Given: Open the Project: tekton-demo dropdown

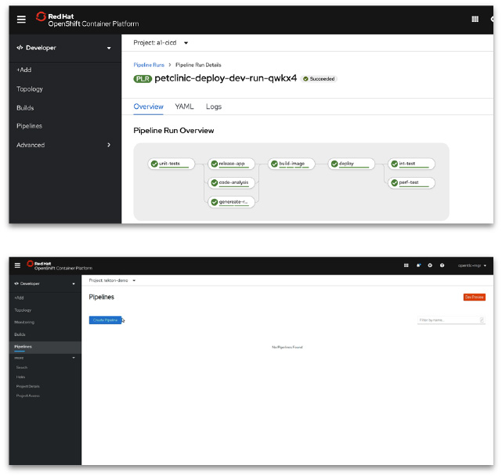Looking at the screenshot, I should (x=113, y=279).
